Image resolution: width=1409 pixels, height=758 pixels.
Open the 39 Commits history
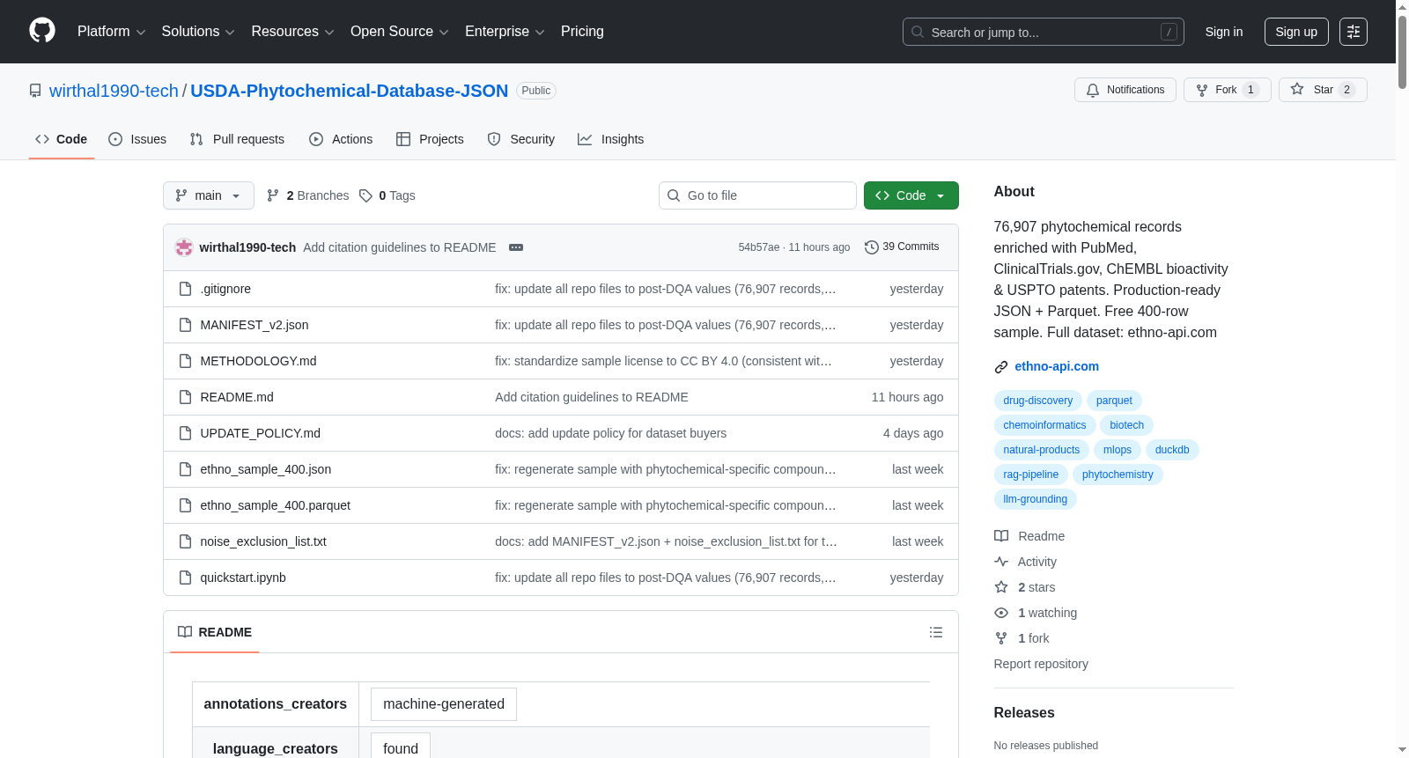(x=902, y=247)
